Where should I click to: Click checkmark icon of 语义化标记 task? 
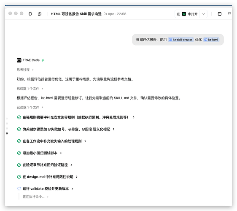click(19, 129)
